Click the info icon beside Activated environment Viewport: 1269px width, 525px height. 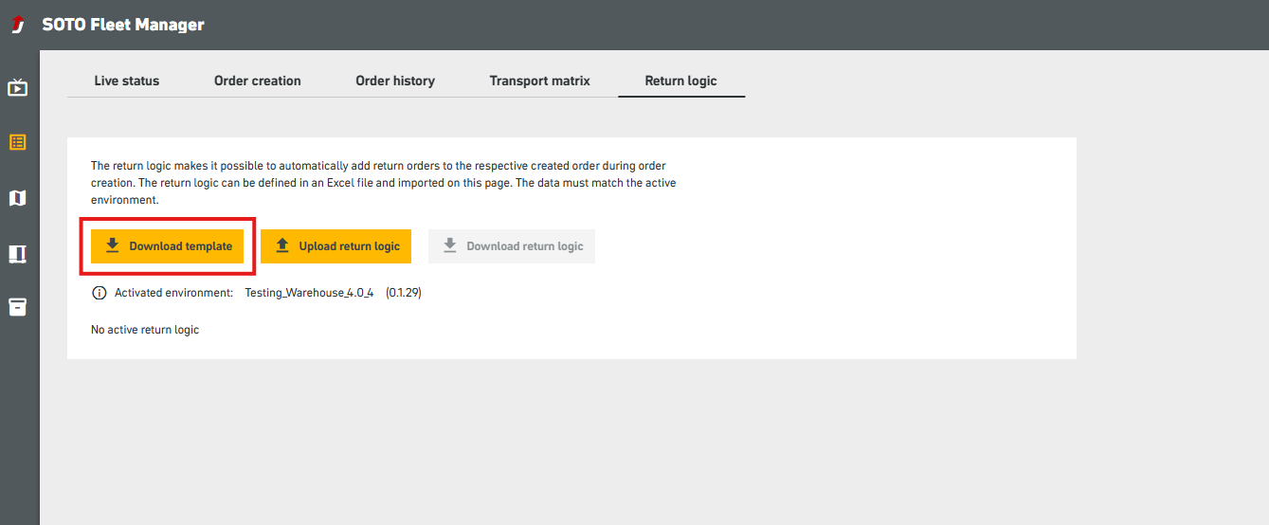click(100, 293)
